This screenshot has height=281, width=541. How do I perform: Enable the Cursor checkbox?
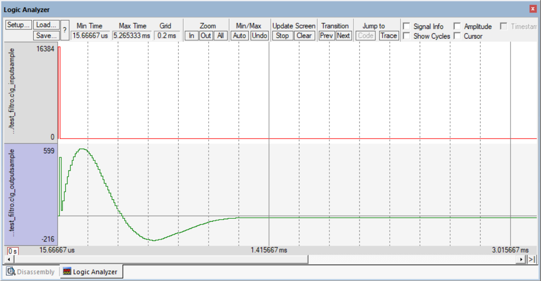click(x=457, y=36)
